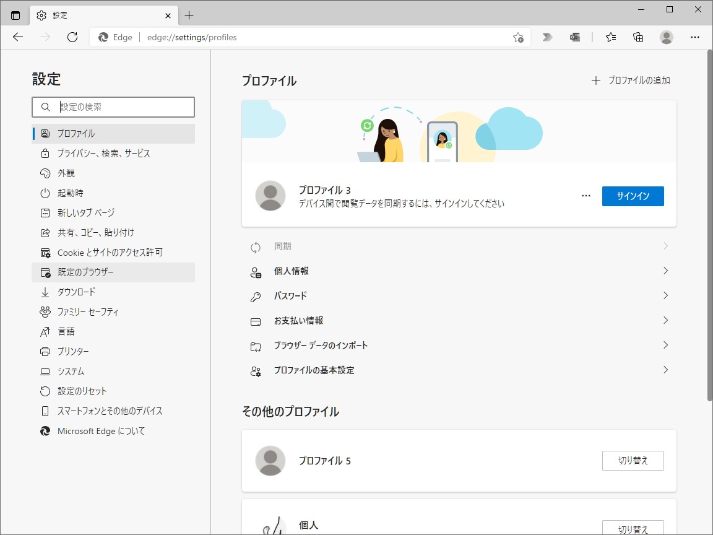Image resolution: width=713 pixels, height=535 pixels.
Task: Open プロファイルの基本設定 via its chevron
Action: (x=665, y=370)
